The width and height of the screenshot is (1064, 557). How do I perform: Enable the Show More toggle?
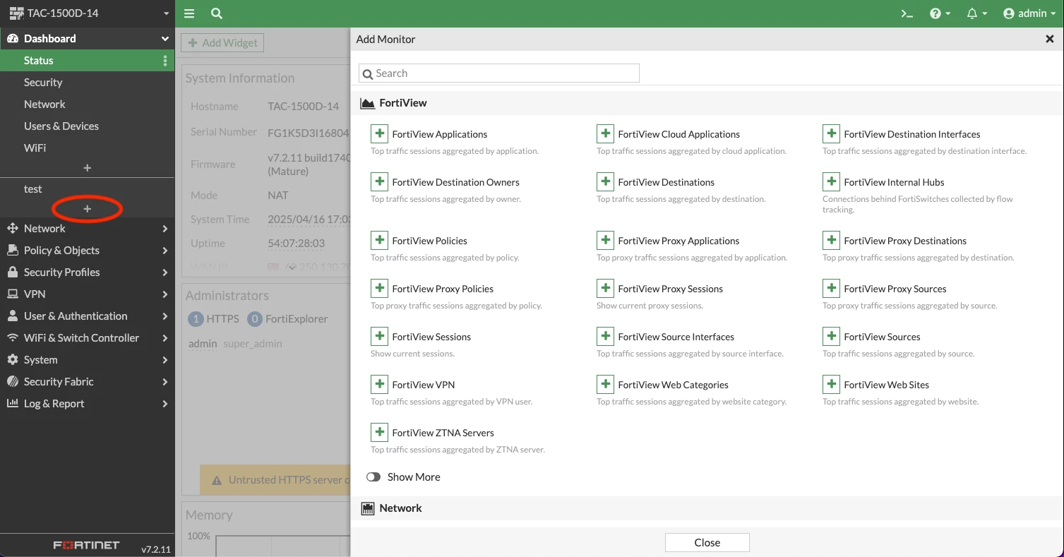[x=373, y=477]
